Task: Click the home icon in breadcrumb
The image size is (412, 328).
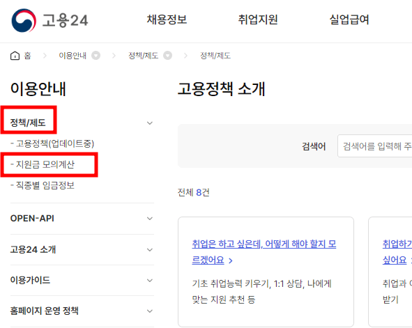Action: pos(15,56)
